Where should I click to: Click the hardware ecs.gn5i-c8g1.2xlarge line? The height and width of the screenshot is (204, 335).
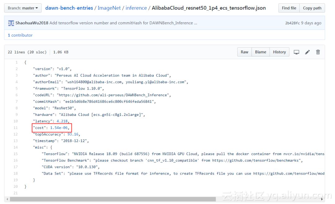click(x=89, y=115)
